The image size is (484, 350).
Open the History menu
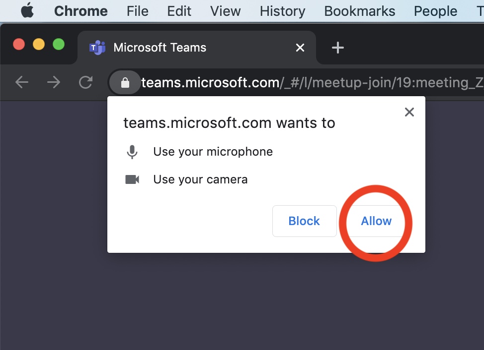point(282,11)
